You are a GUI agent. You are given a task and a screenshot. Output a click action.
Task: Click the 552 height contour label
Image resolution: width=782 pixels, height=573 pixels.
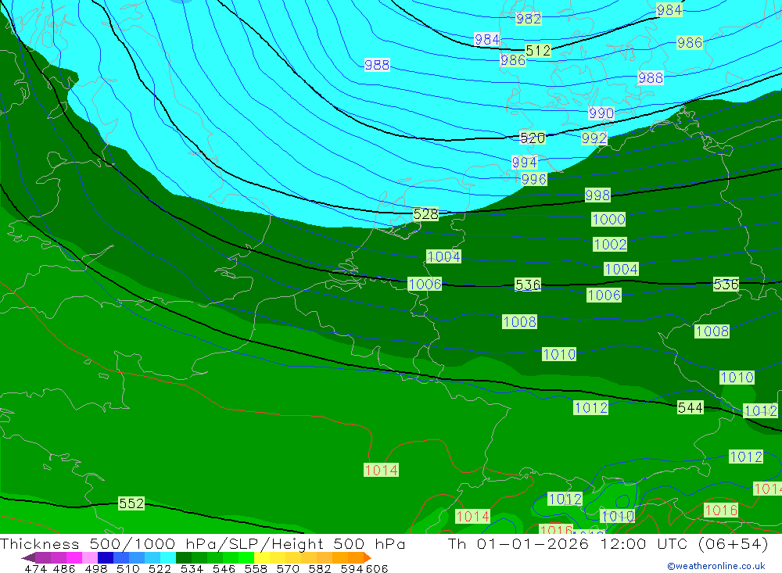click(x=131, y=503)
